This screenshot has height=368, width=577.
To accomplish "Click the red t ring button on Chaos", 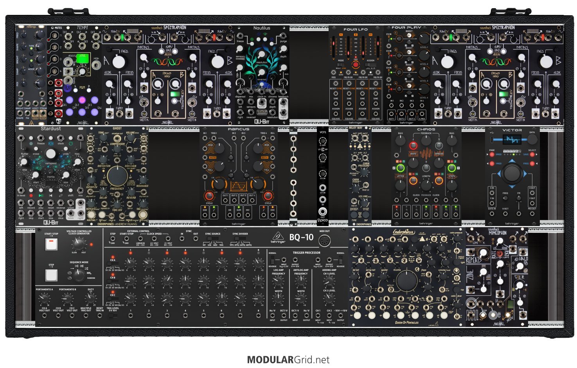I will pyautogui.click(x=413, y=145).
